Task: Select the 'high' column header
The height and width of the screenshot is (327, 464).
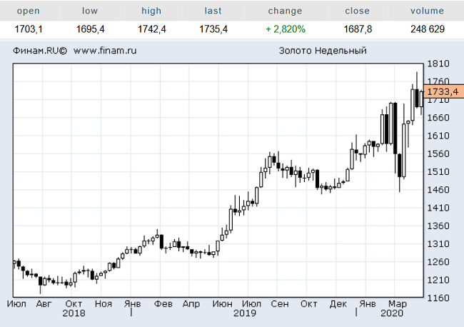Action: (151, 11)
